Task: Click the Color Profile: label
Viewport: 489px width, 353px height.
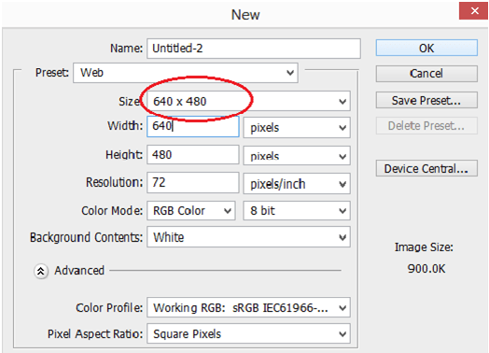Action: [x=109, y=308]
